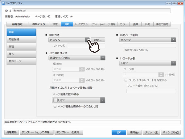Click the テンプレートとして保存 button

pyautogui.click(x=36, y=132)
